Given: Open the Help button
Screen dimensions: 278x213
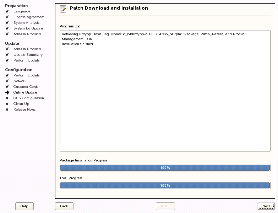Looking at the screenshot, I should pos(24,206).
